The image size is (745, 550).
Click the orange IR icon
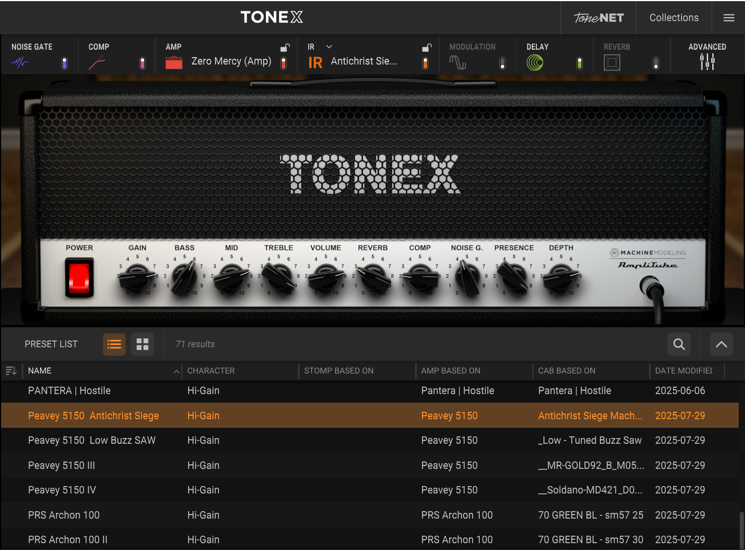pos(316,62)
